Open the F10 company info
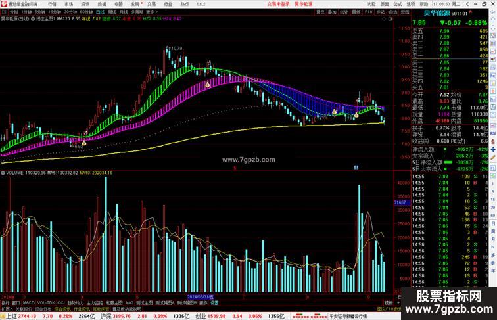The height and width of the screenshot is (320, 497). coord(368,12)
